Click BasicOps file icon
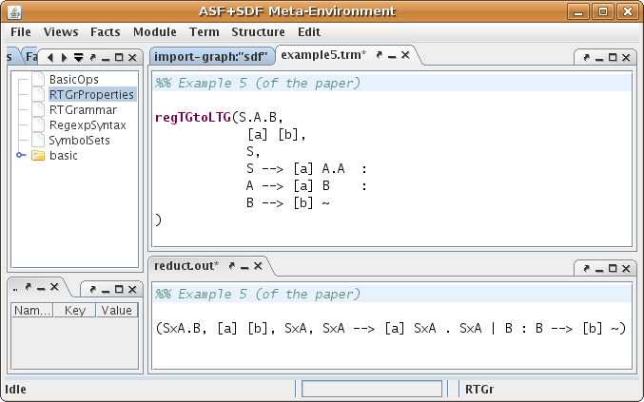 point(38,80)
